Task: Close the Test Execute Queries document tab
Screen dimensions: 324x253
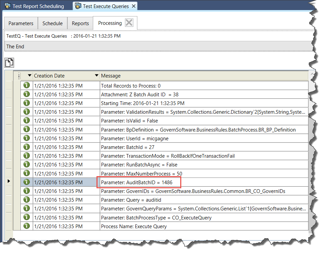Action: pos(134,6)
